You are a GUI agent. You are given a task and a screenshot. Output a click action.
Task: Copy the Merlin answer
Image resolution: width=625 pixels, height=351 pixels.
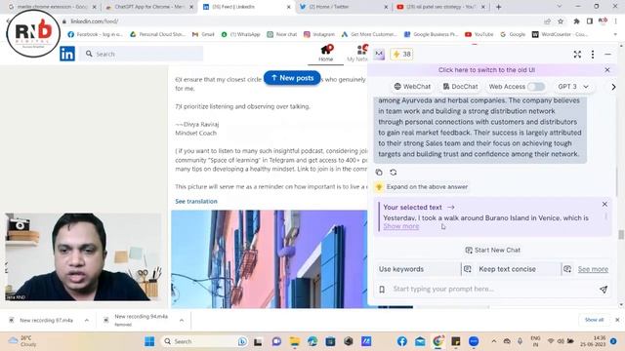[379, 173]
